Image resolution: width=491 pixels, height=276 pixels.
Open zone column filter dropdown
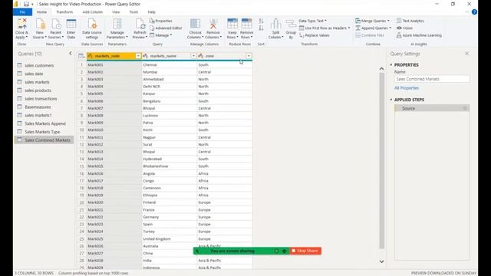[249, 56]
